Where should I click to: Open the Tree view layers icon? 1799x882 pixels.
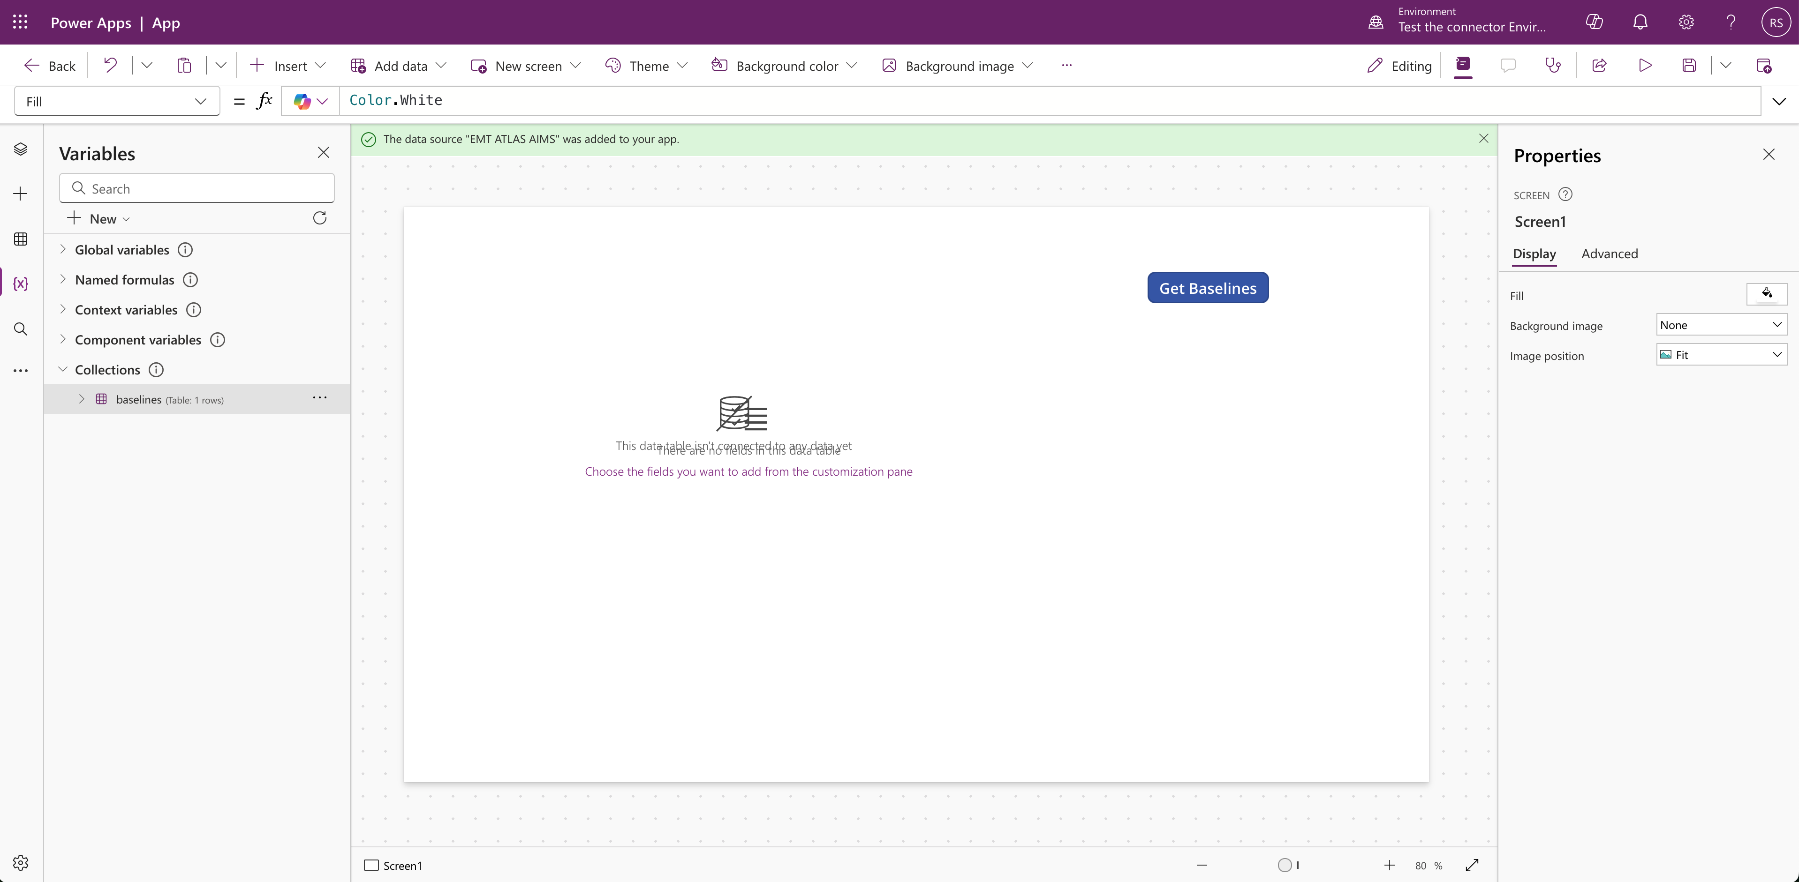click(x=21, y=149)
